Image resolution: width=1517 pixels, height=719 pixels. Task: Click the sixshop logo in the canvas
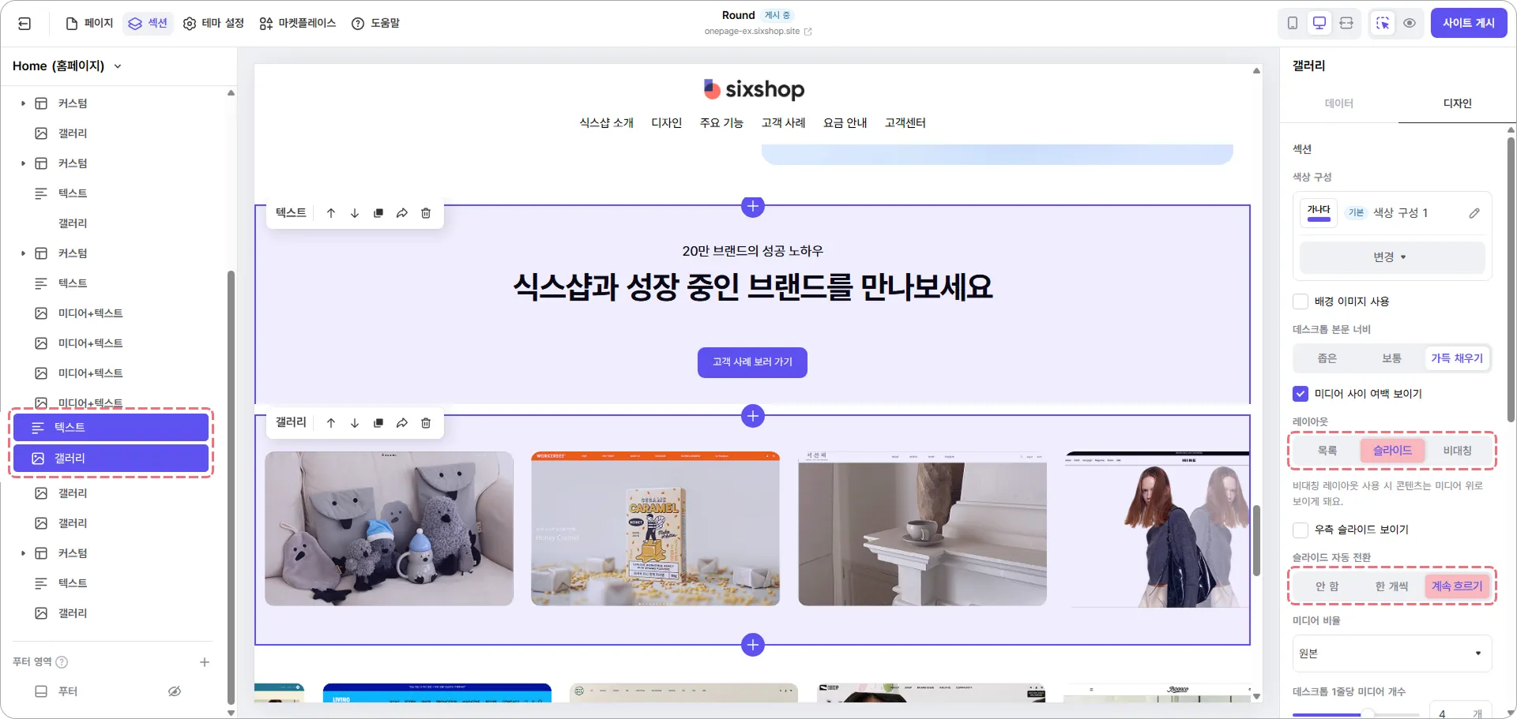(754, 89)
